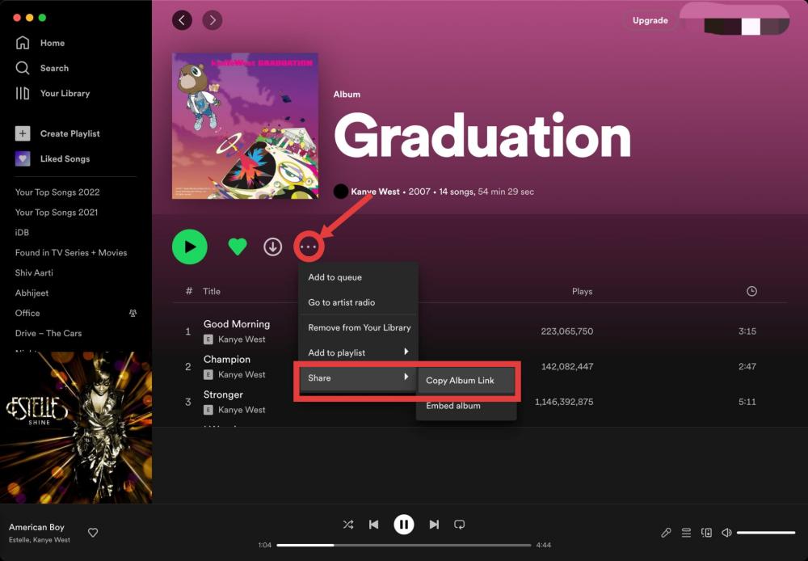Open the Abhijeet playlist
The width and height of the screenshot is (808, 561).
32,293
